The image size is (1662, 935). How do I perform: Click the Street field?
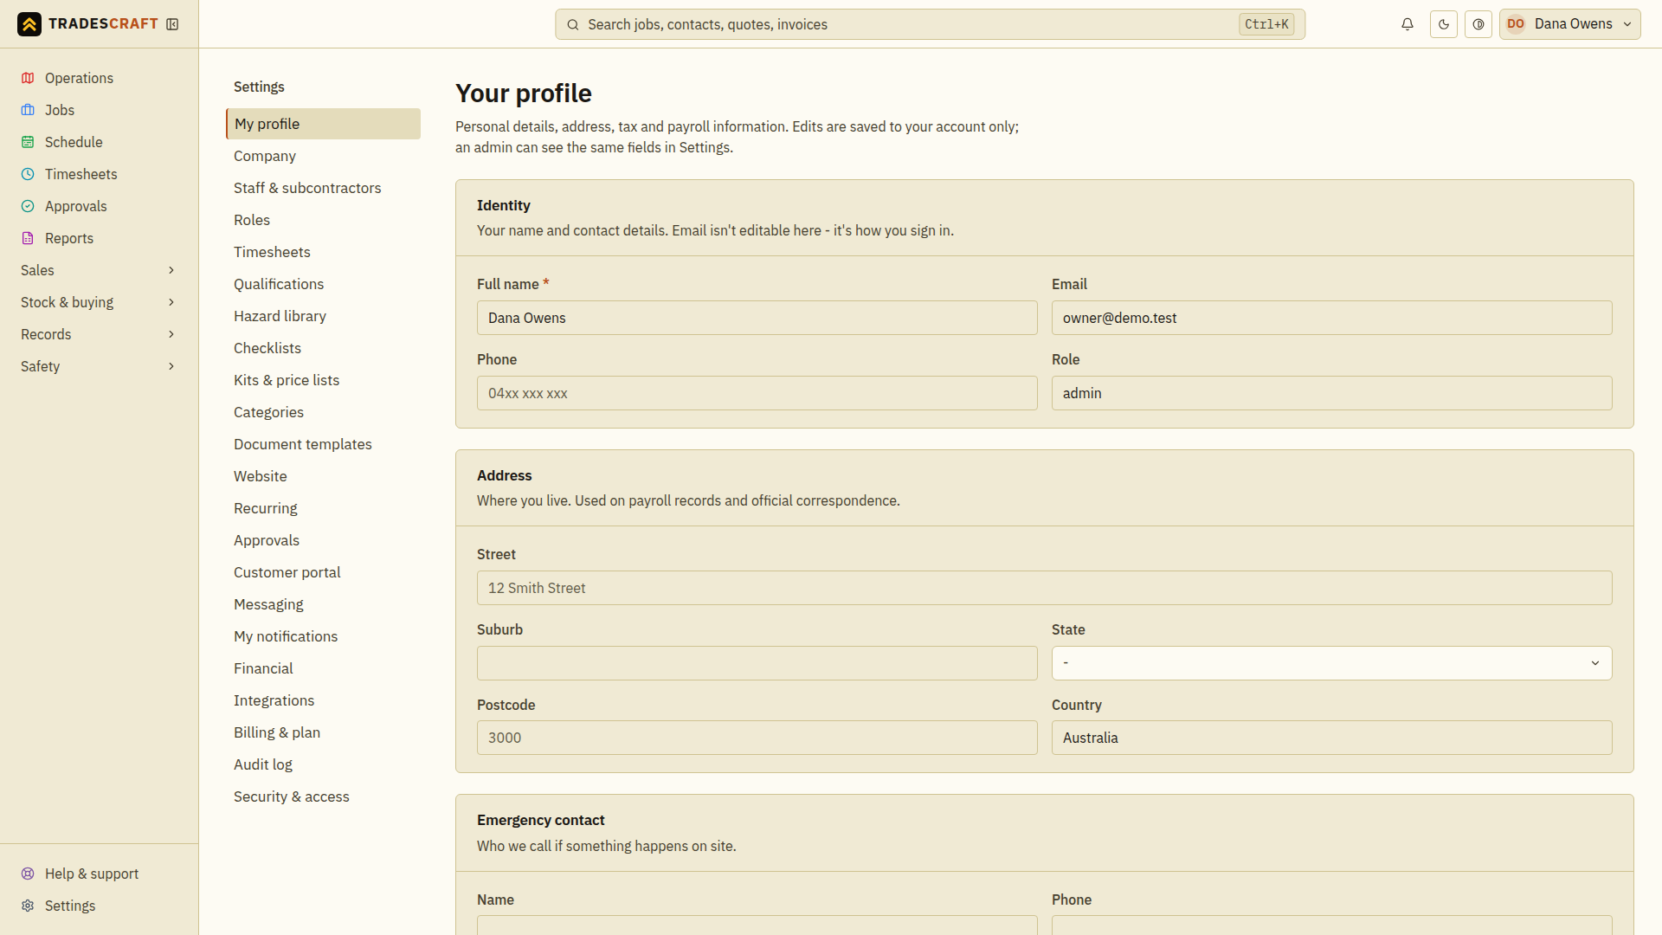coord(1044,588)
